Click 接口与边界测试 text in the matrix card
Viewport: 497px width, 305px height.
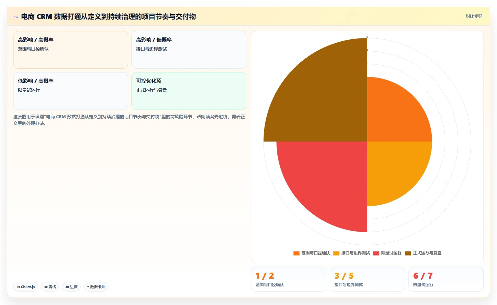151,49
